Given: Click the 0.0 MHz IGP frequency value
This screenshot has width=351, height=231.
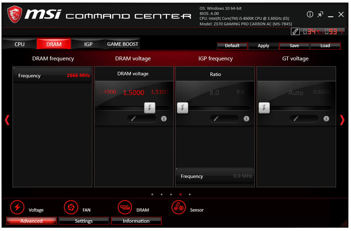Looking at the screenshot, I should 243,176.
